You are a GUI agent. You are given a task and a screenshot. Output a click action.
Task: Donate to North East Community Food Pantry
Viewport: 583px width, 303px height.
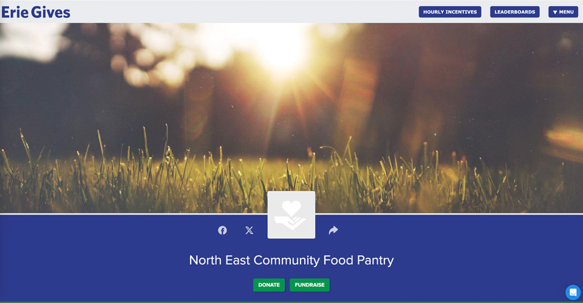[x=269, y=285]
